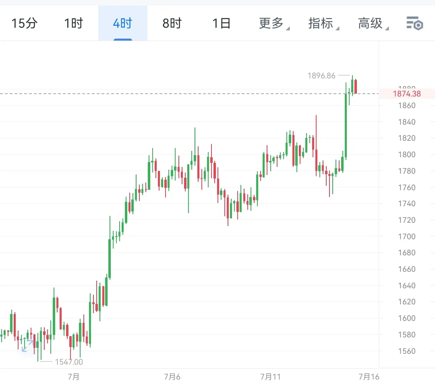Select the active 4时 timeframe tab

[x=122, y=23]
